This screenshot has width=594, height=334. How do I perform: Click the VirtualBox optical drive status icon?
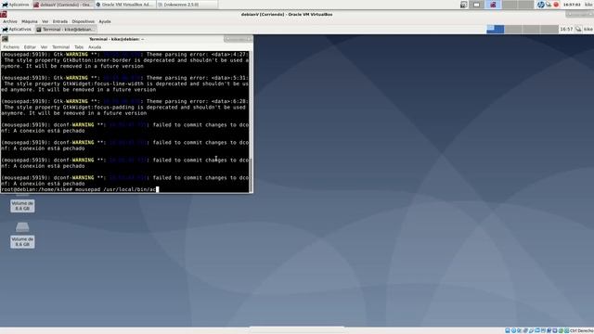pyautogui.click(x=513, y=330)
